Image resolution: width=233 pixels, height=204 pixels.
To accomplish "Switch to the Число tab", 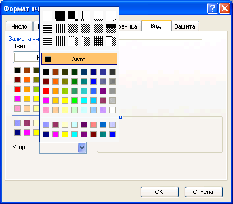I will click(19, 26).
